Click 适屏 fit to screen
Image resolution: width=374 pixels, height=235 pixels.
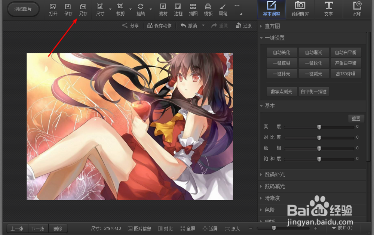click(210, 229)
